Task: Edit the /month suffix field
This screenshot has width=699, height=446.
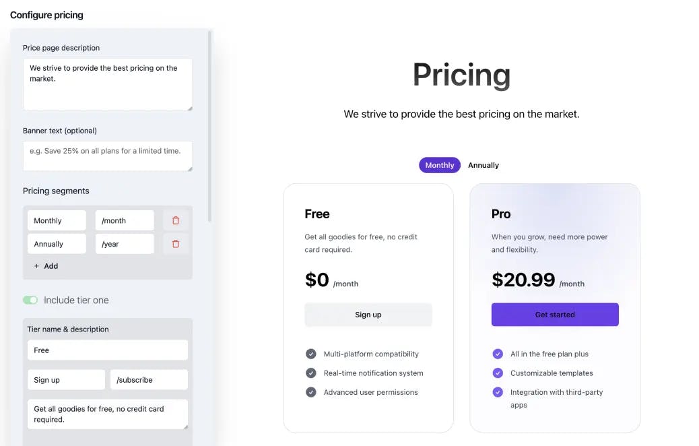Action: 124,220
